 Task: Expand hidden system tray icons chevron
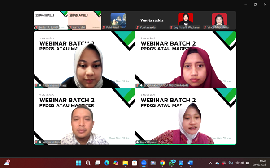coord(210,163)
